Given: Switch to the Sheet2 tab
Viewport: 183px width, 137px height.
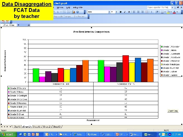Looking at the screenshot, I should pyautogui.click(x=47, y=127).
